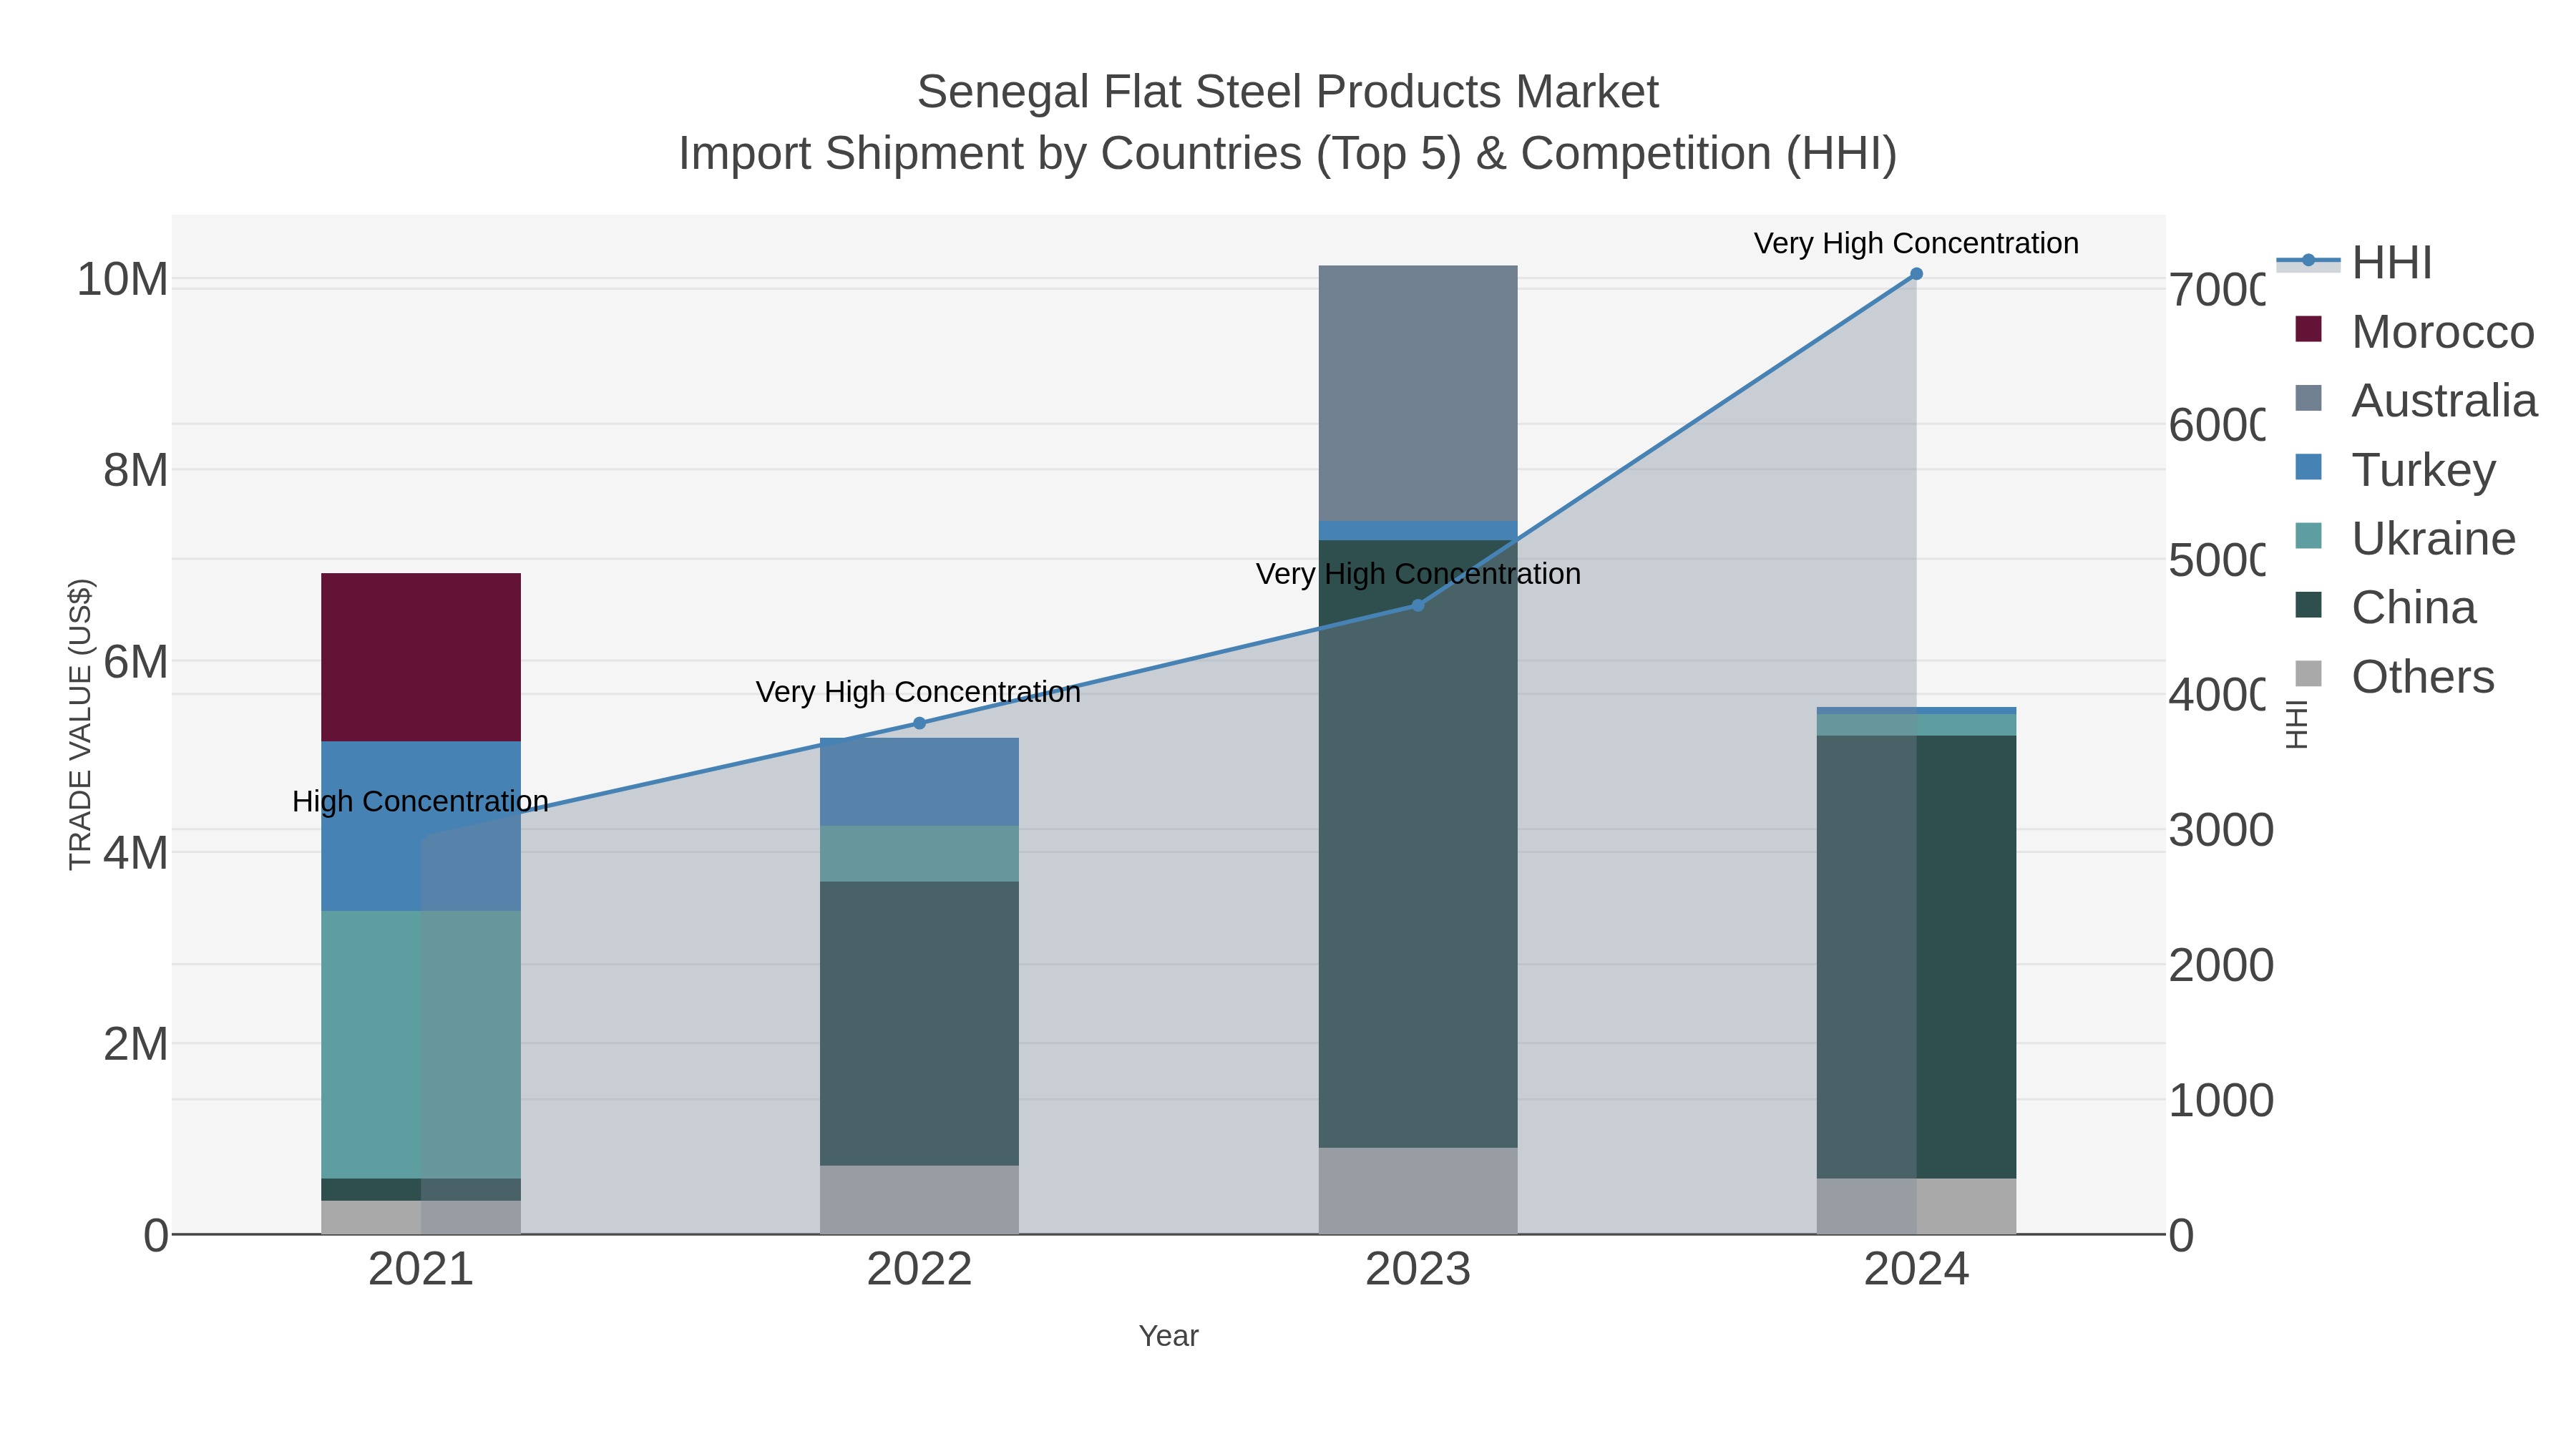
Task: Select the 2023 HHI data point
Action: (1417, 605)
